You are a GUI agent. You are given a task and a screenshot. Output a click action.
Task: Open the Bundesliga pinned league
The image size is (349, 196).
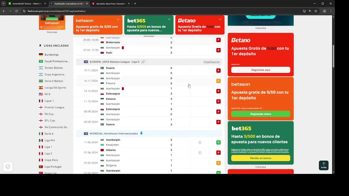click(52, 55)
